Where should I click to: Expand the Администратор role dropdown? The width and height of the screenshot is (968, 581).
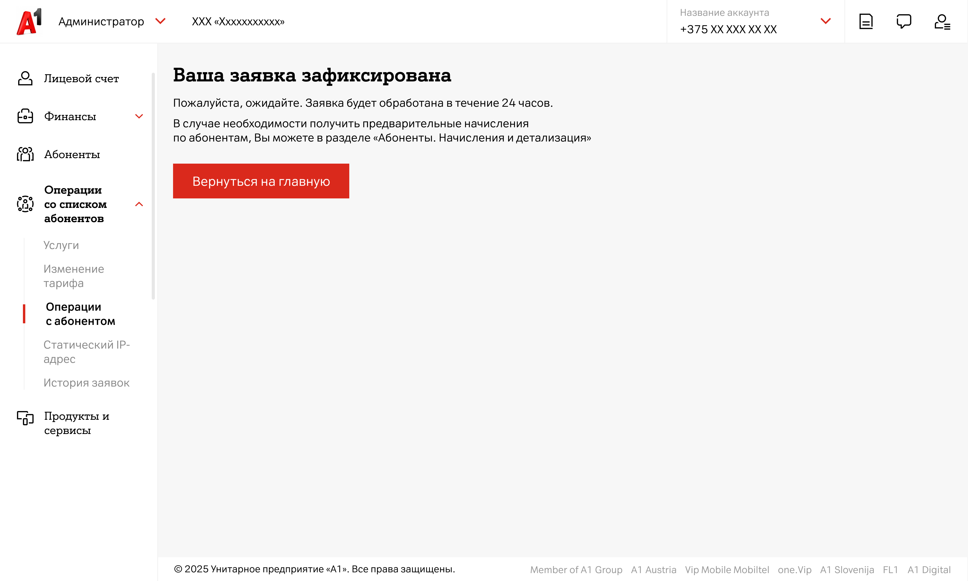click(160, 21)
